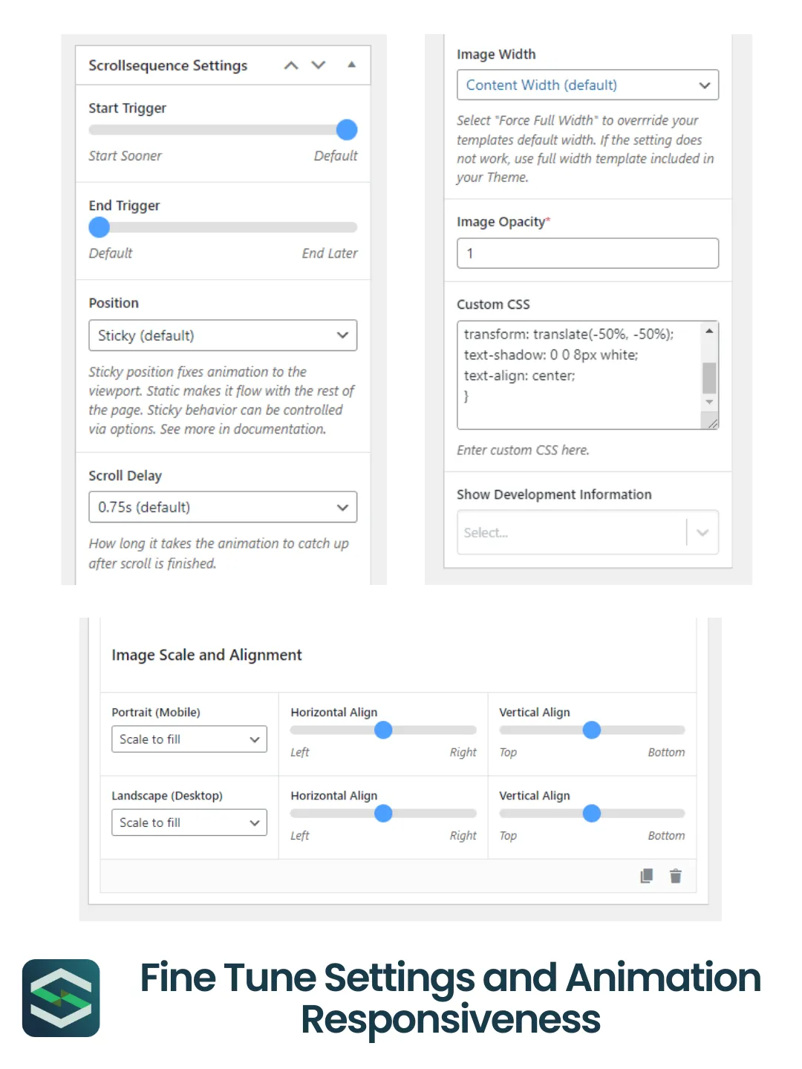Image resolution: width=802 pixels, height=1069 pixels.
Task: Move Scrollsequence Settings panel up
Action: coord(291,65)
